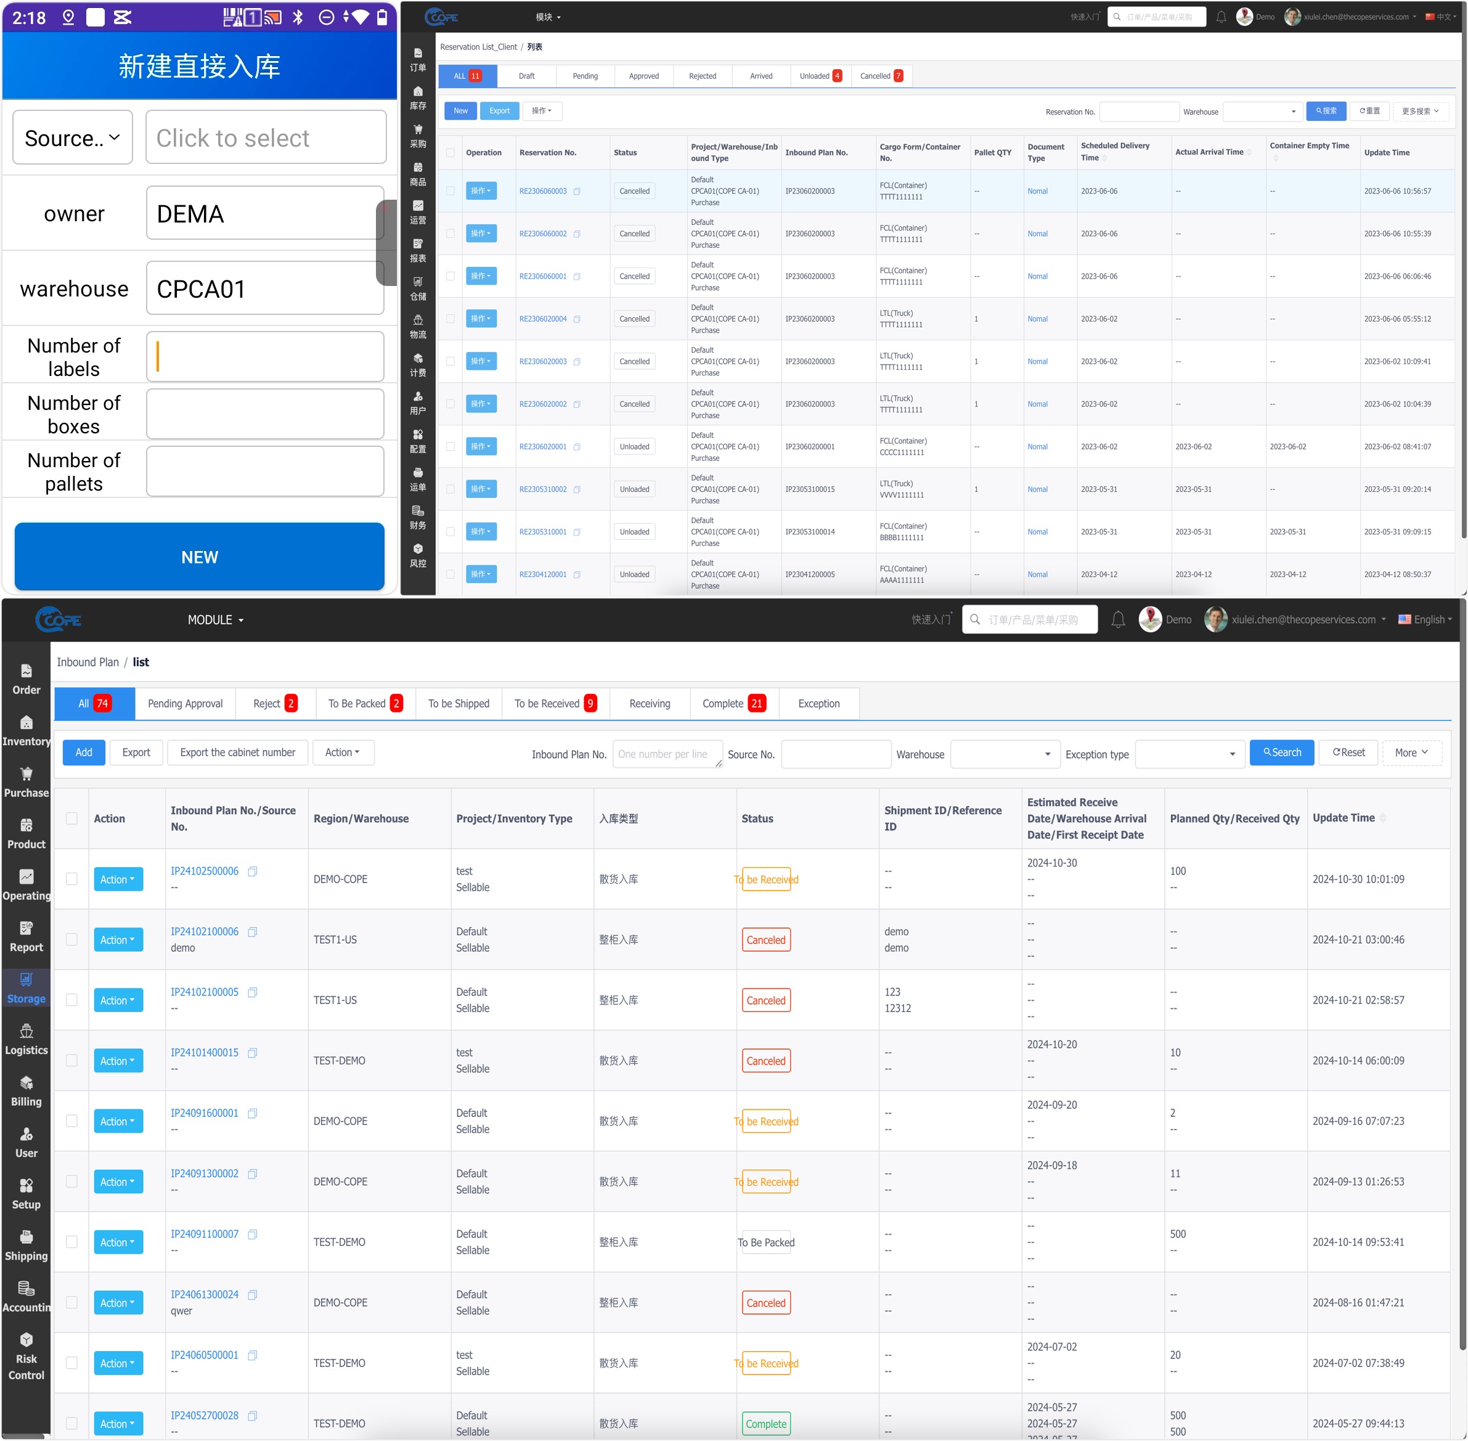This screenshot has width=1468, height=1441.
Task: Click the Number of boxes field
Action: pyautogui.click(x=265, y=414)
